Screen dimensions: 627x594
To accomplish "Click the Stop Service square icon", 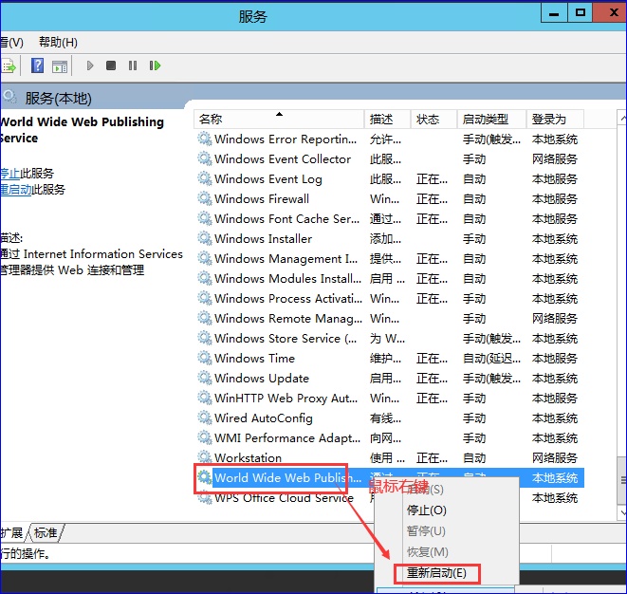I will coord(111,65).
